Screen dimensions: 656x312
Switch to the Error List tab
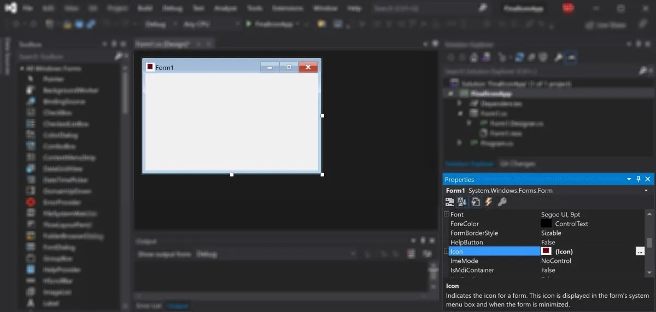(149, 305)
